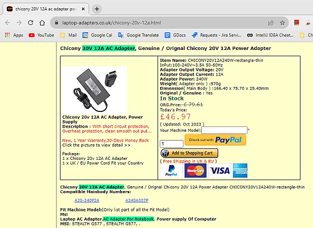
Task: Click the Your Machine Model input field
Action: point(224,130)
